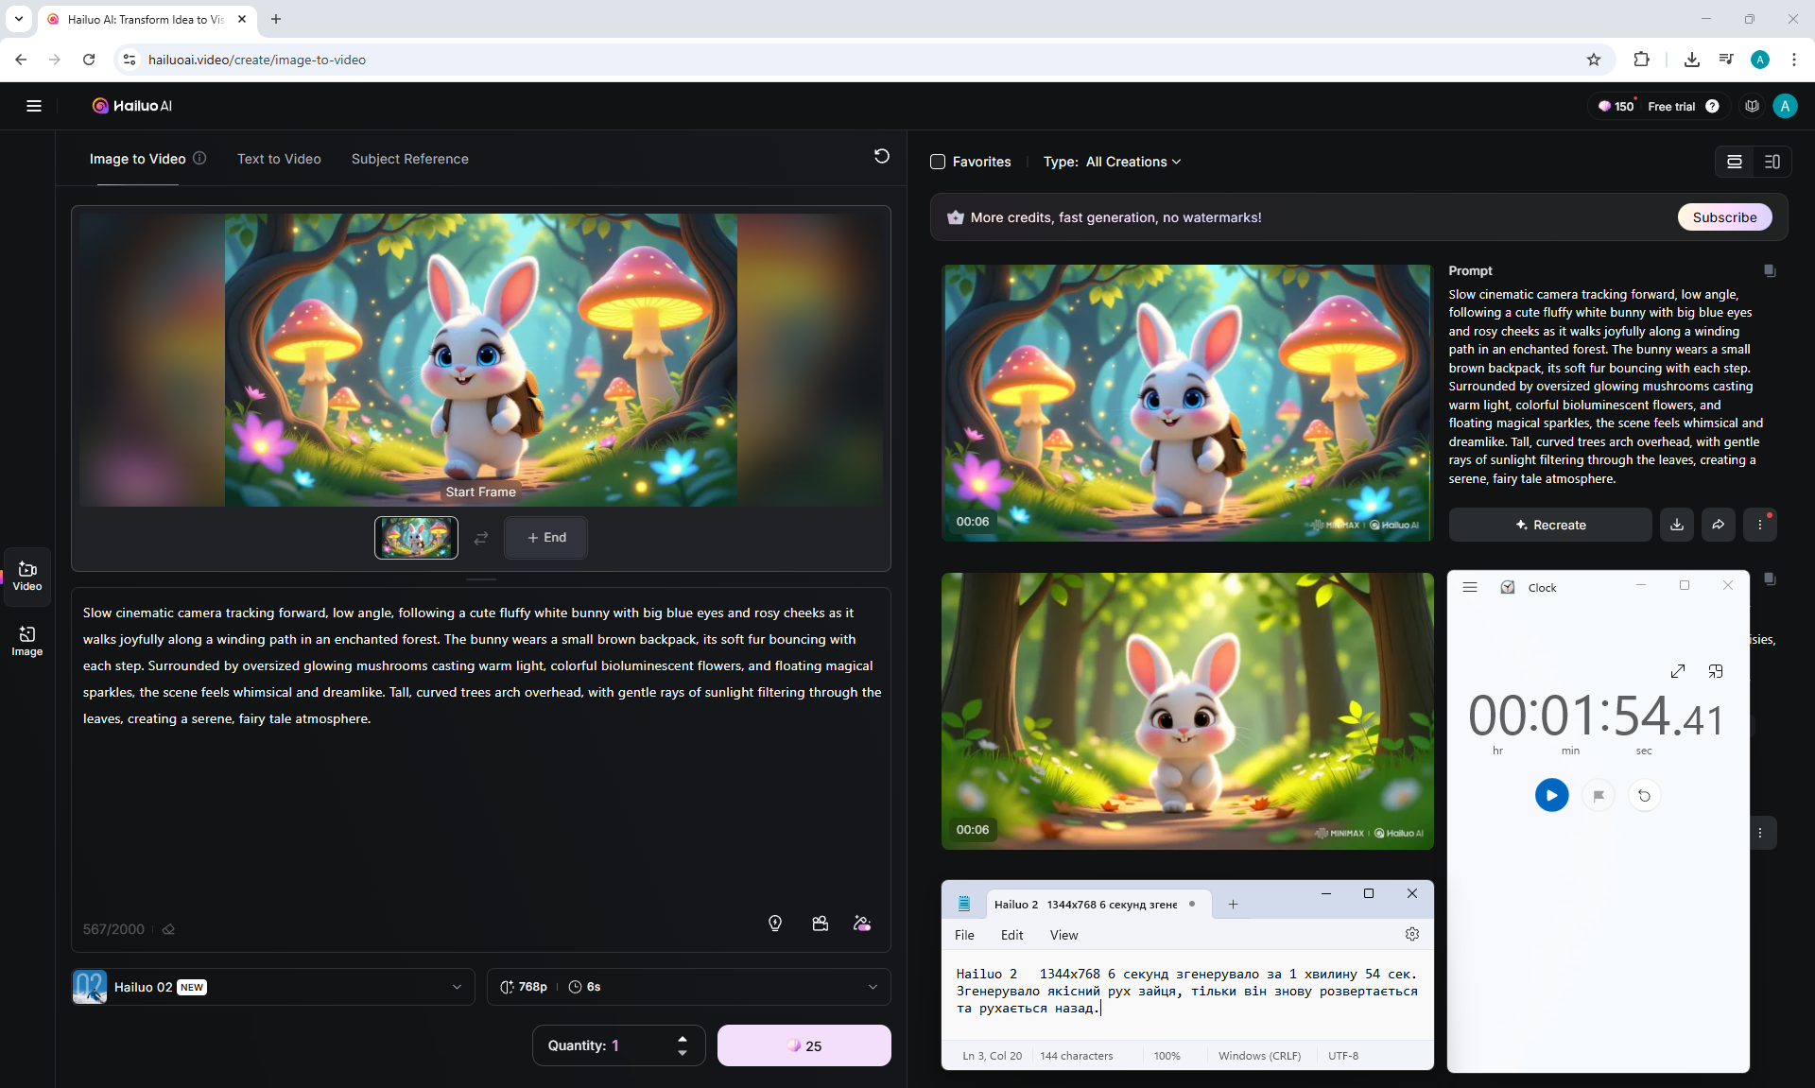Switch to the side panel layout toggle
This screenshot has height=1088, width=1815.
1772,162
